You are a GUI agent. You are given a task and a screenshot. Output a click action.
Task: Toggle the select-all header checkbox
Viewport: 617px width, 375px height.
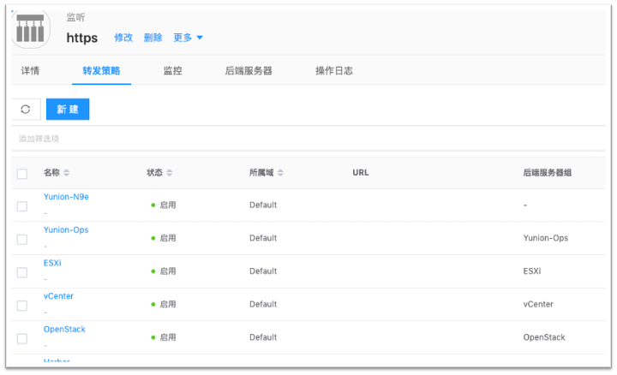pos(22,174)
